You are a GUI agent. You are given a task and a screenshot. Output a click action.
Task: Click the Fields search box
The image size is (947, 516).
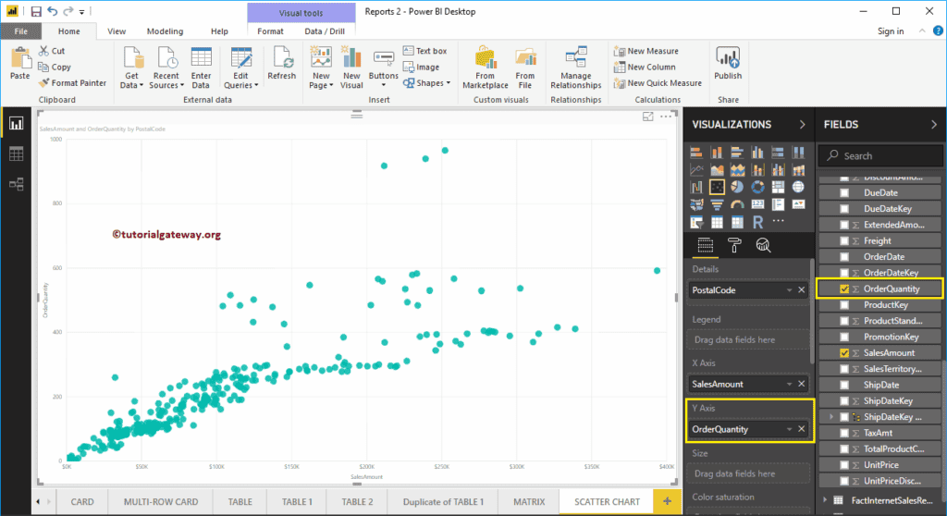880,156
